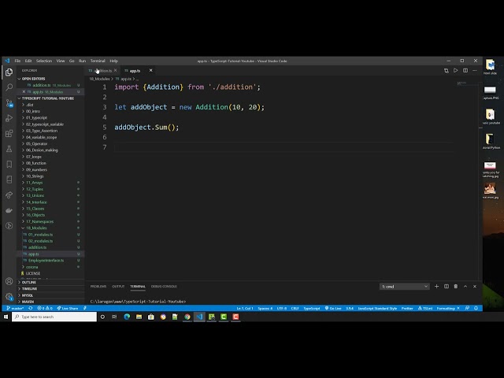Click the 18_Modules breadcrumb
504x378 pixels.
pos(99,79)
